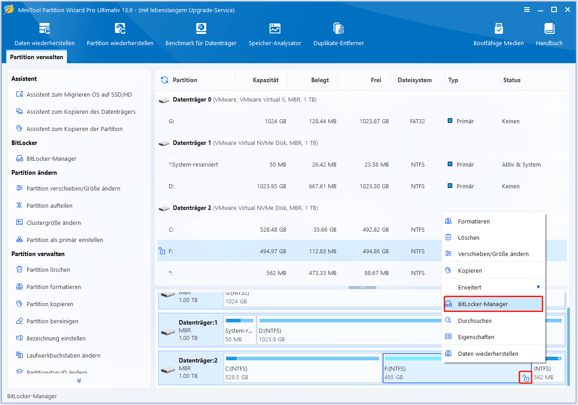Select Partition als primär einstellen

pyautogui.click(x=59, y=240)
